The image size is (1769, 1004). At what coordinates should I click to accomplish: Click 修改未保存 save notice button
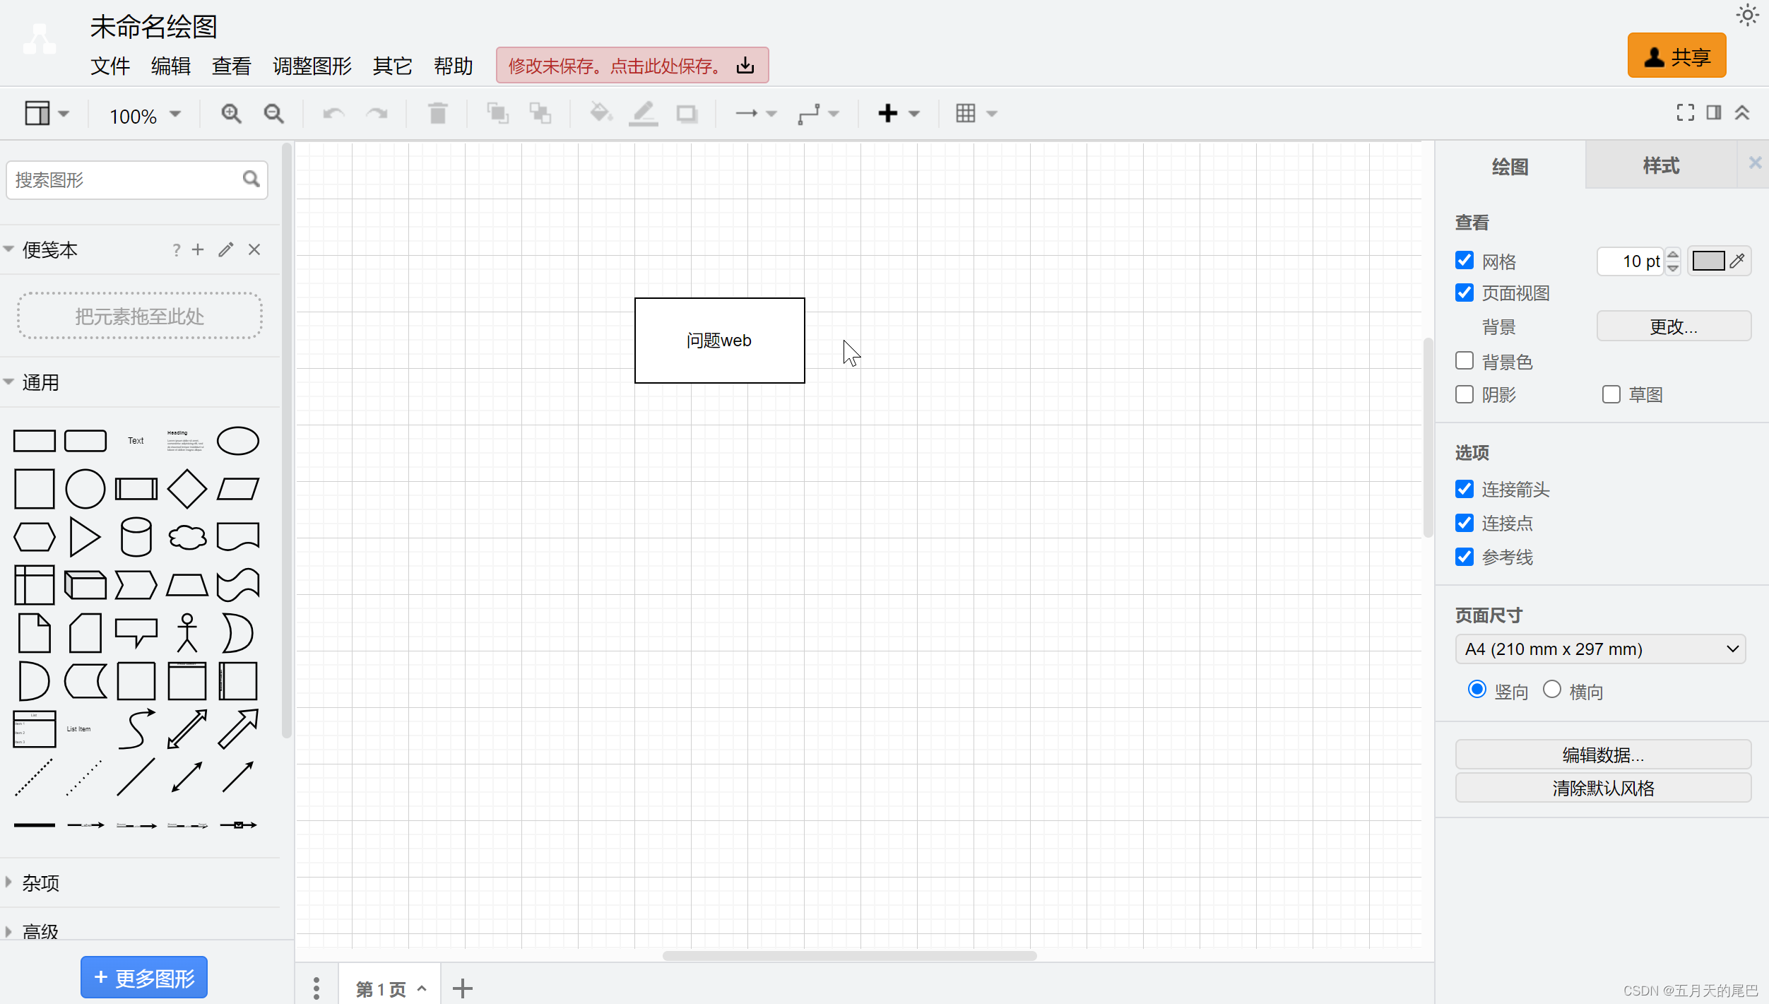point(632,66)
